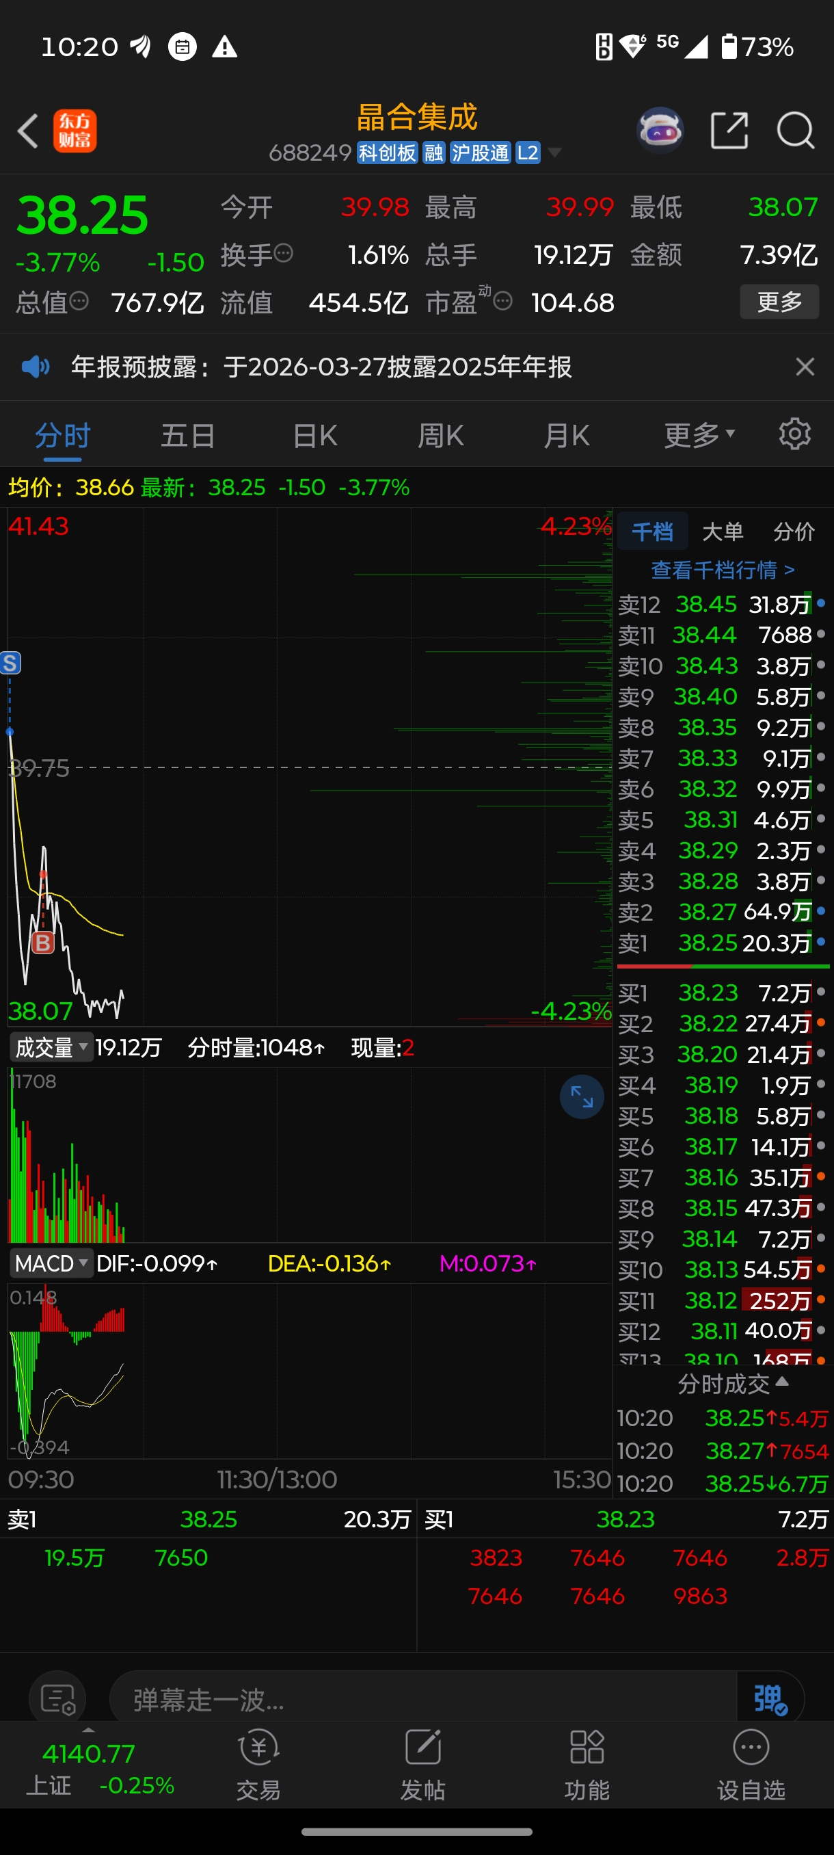Open the 东方财富 logo icon
Image resolution: width=834 pixels, height=1855 pixels.
pos(75,131)
